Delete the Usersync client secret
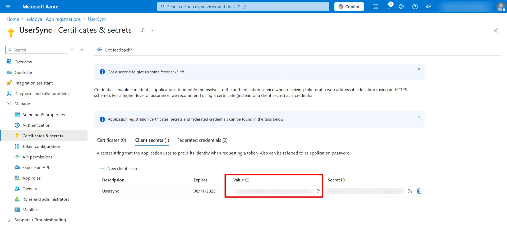Image resolution: width=507 pixels, height=229 pixels. (419, 191)
